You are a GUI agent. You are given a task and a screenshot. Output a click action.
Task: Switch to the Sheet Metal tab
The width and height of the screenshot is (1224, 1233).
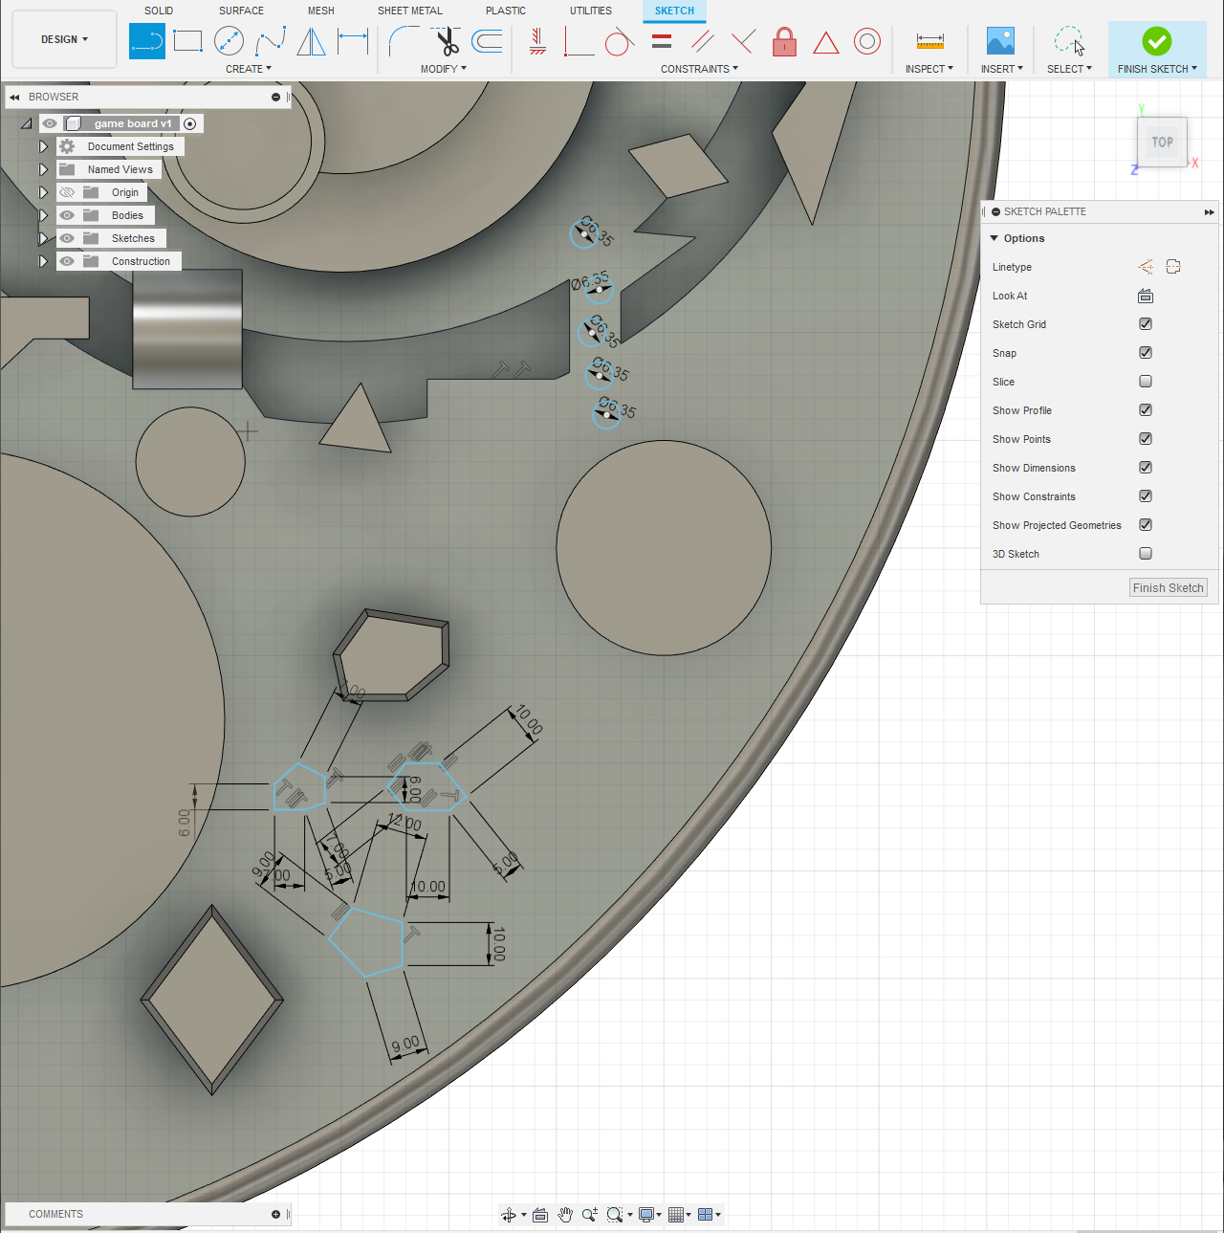point(409,11)
